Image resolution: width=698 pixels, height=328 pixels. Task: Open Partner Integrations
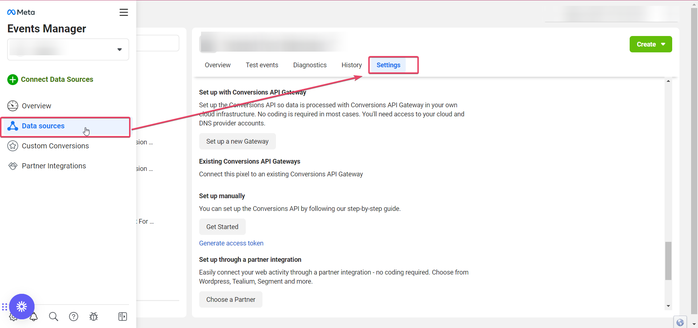tap(54, 166)
